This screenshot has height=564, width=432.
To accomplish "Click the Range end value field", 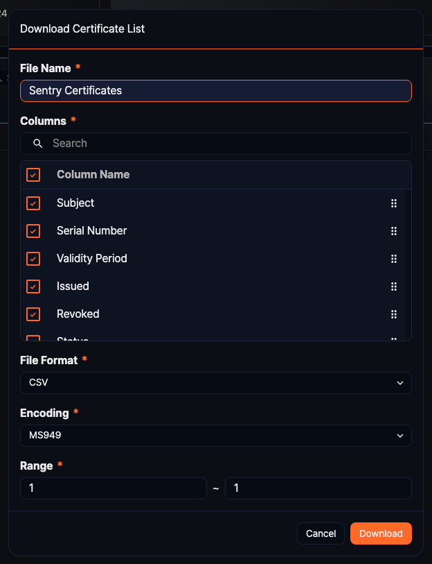I will [318, 488].
